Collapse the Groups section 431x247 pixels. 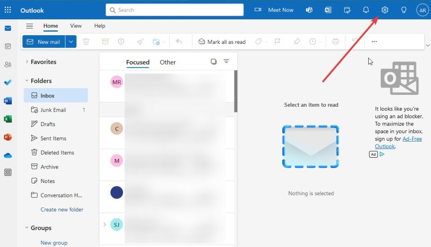tap(27, 228)
